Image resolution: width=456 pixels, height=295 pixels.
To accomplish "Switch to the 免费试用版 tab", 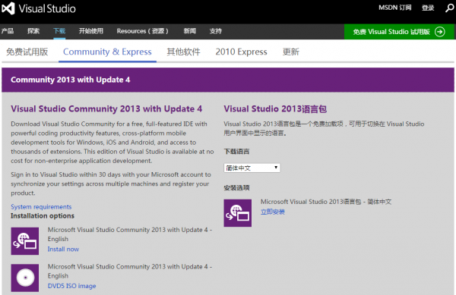I will coord(27,52).
